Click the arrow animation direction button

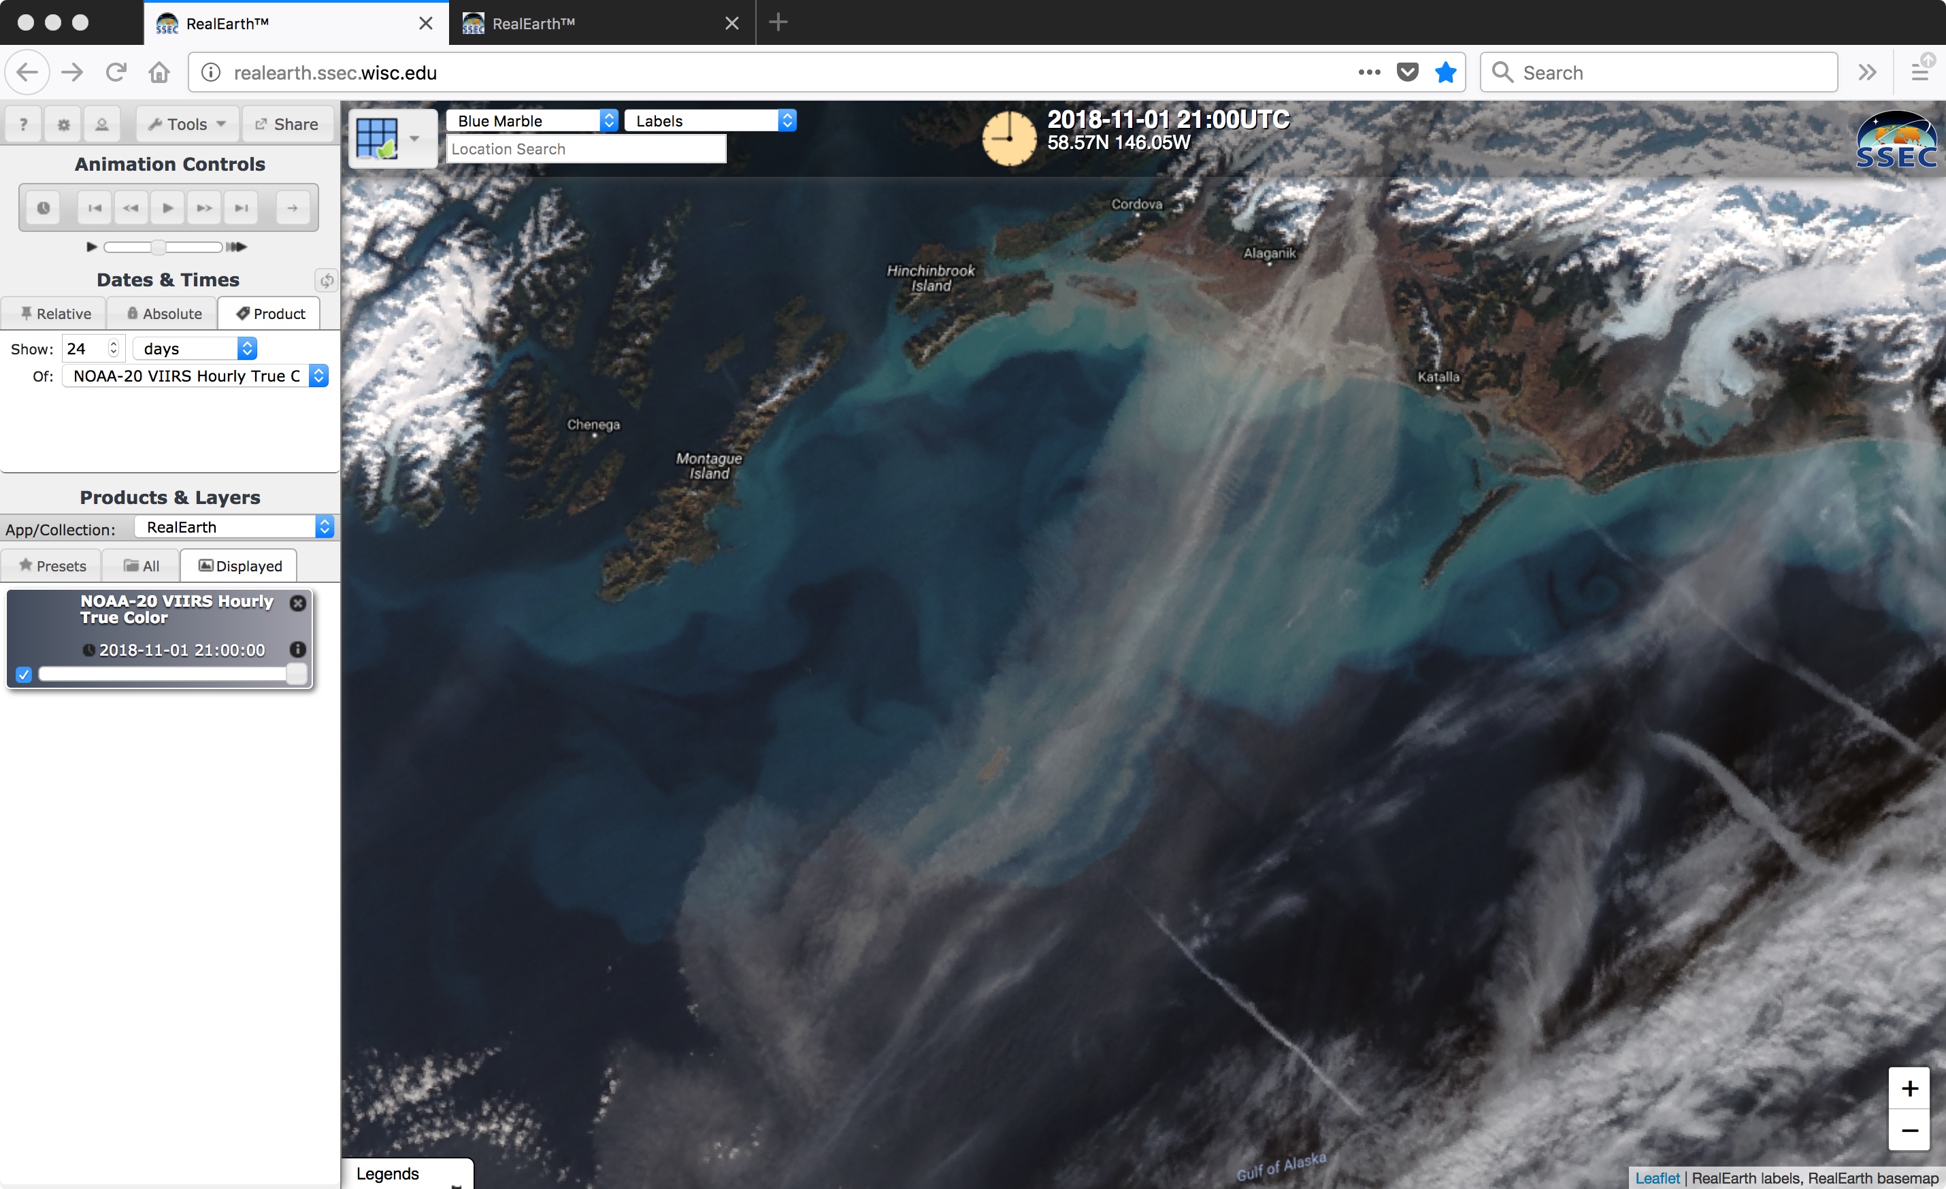click(292, 207)
